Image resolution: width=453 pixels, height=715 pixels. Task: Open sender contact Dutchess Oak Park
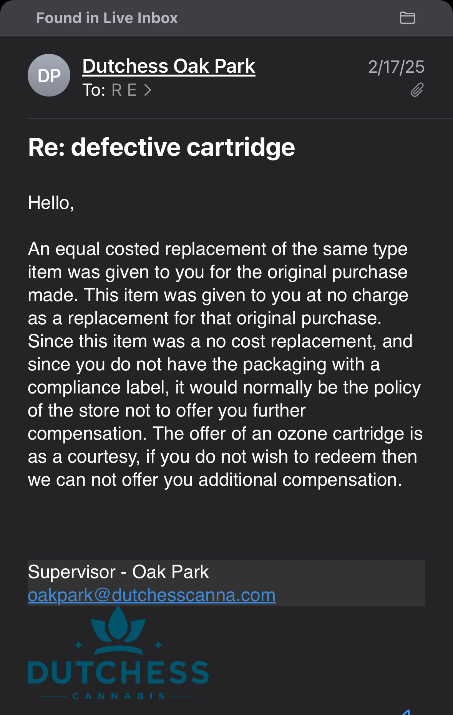coord(169,66)
